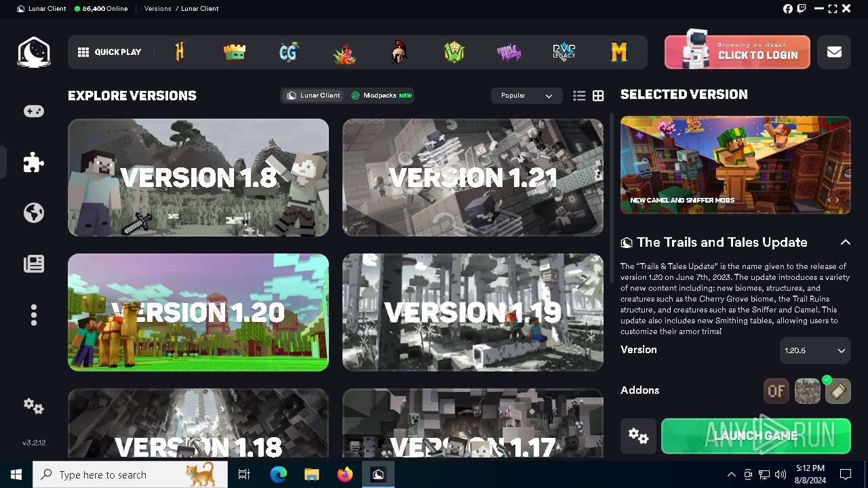Click the Lunar Client moon logo
This screenshot has height=488, width=868.
click(34, 52)
